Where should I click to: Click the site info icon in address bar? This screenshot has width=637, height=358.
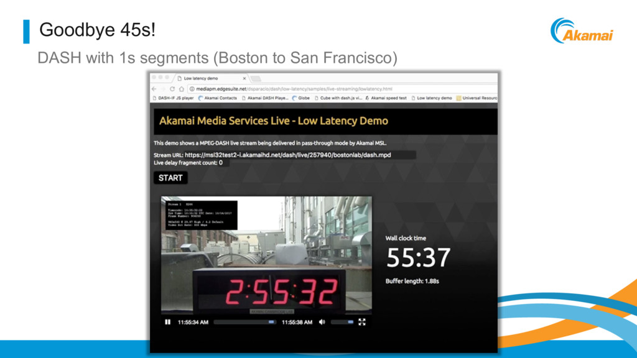(x=192, y=89)
